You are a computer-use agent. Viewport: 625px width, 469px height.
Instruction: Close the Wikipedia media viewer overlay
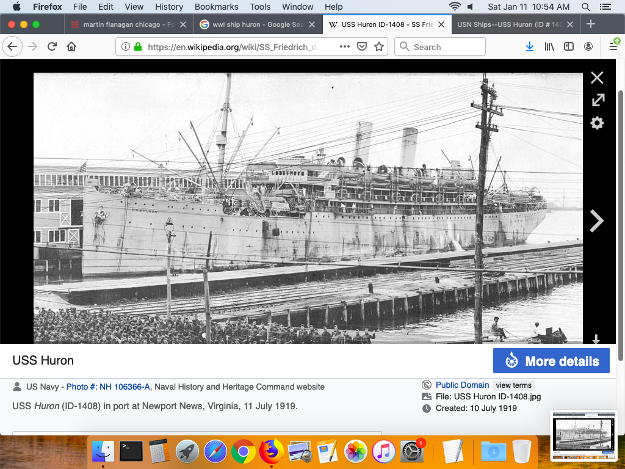[x=597, y=78]
